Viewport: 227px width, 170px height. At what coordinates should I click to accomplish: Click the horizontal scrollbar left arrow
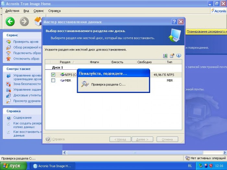65,153
